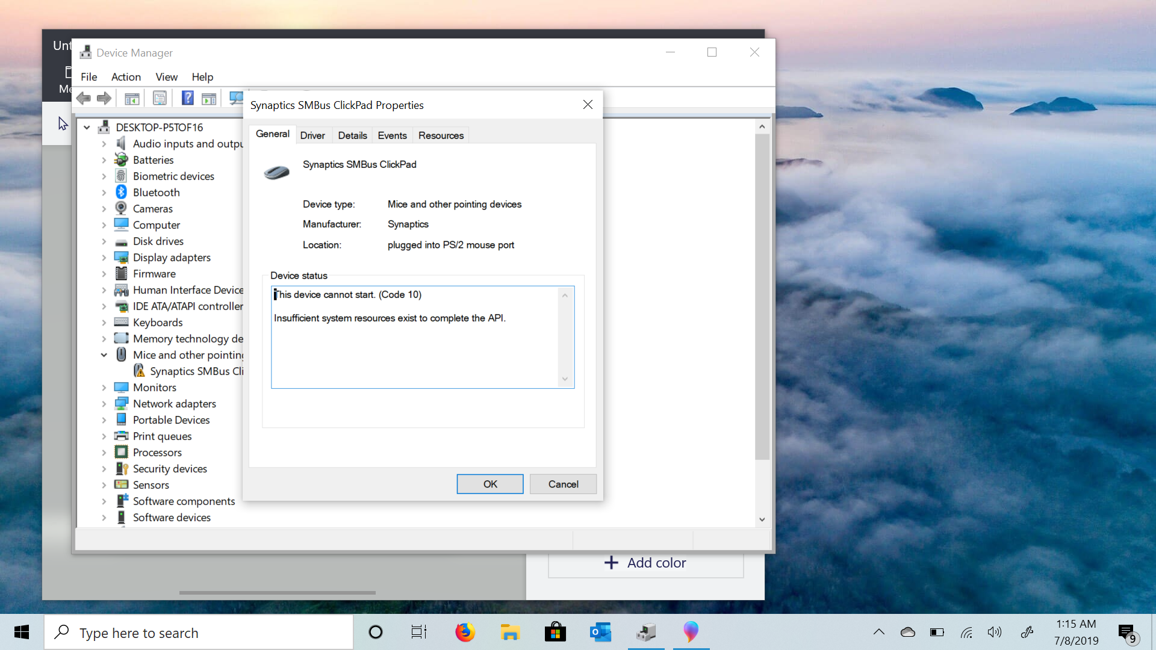Click the Biometric devices fingerprint icon

[121, 176]
